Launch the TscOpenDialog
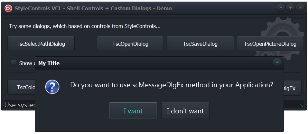This screenshot has width=308, height=134. click(130, 43)
